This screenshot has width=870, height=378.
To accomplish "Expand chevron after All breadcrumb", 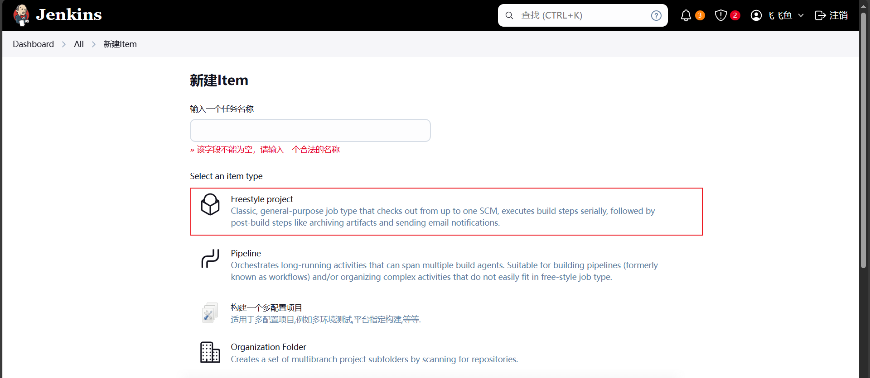I will tap(94, 44).
